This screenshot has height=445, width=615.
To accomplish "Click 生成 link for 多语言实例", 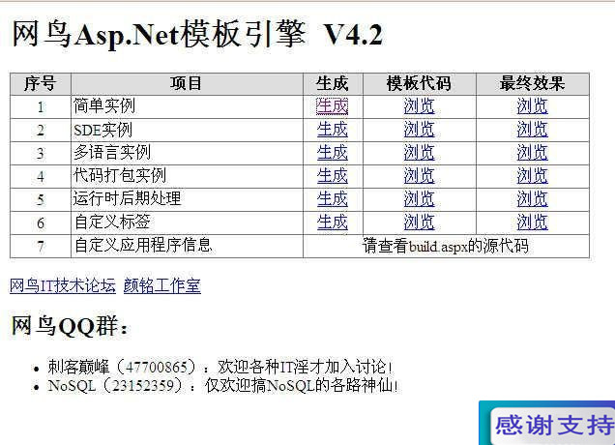I will click(333, 153).
